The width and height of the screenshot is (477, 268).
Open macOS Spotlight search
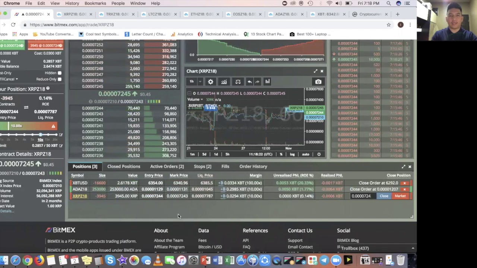point(389,3)
